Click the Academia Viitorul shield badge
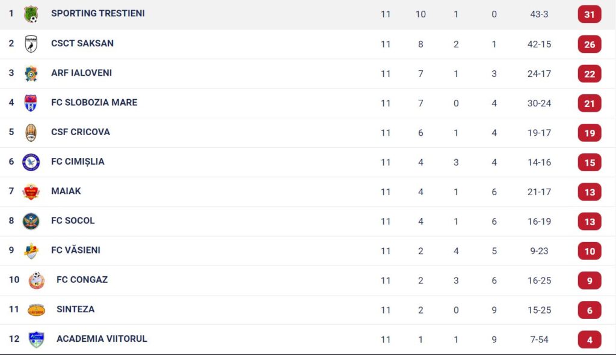The height and width of the screenshot is (355, 616). click(36, 340)
